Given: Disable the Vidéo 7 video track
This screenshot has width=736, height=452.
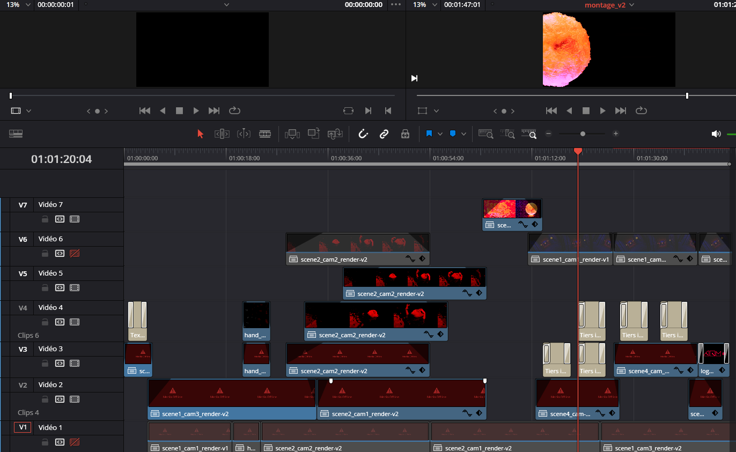Looking at the screenshot, I should [x=75, y=219].
